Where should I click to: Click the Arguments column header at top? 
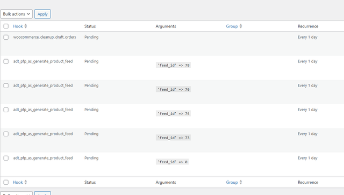(x=166, y=26)
